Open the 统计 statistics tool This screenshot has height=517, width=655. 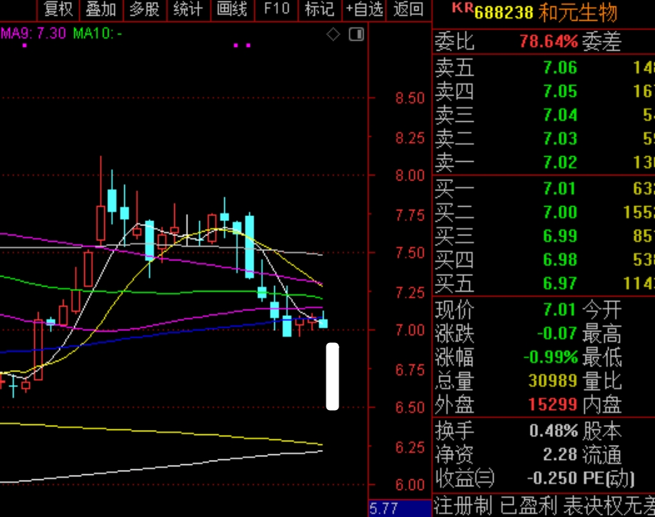click(188, 9)
